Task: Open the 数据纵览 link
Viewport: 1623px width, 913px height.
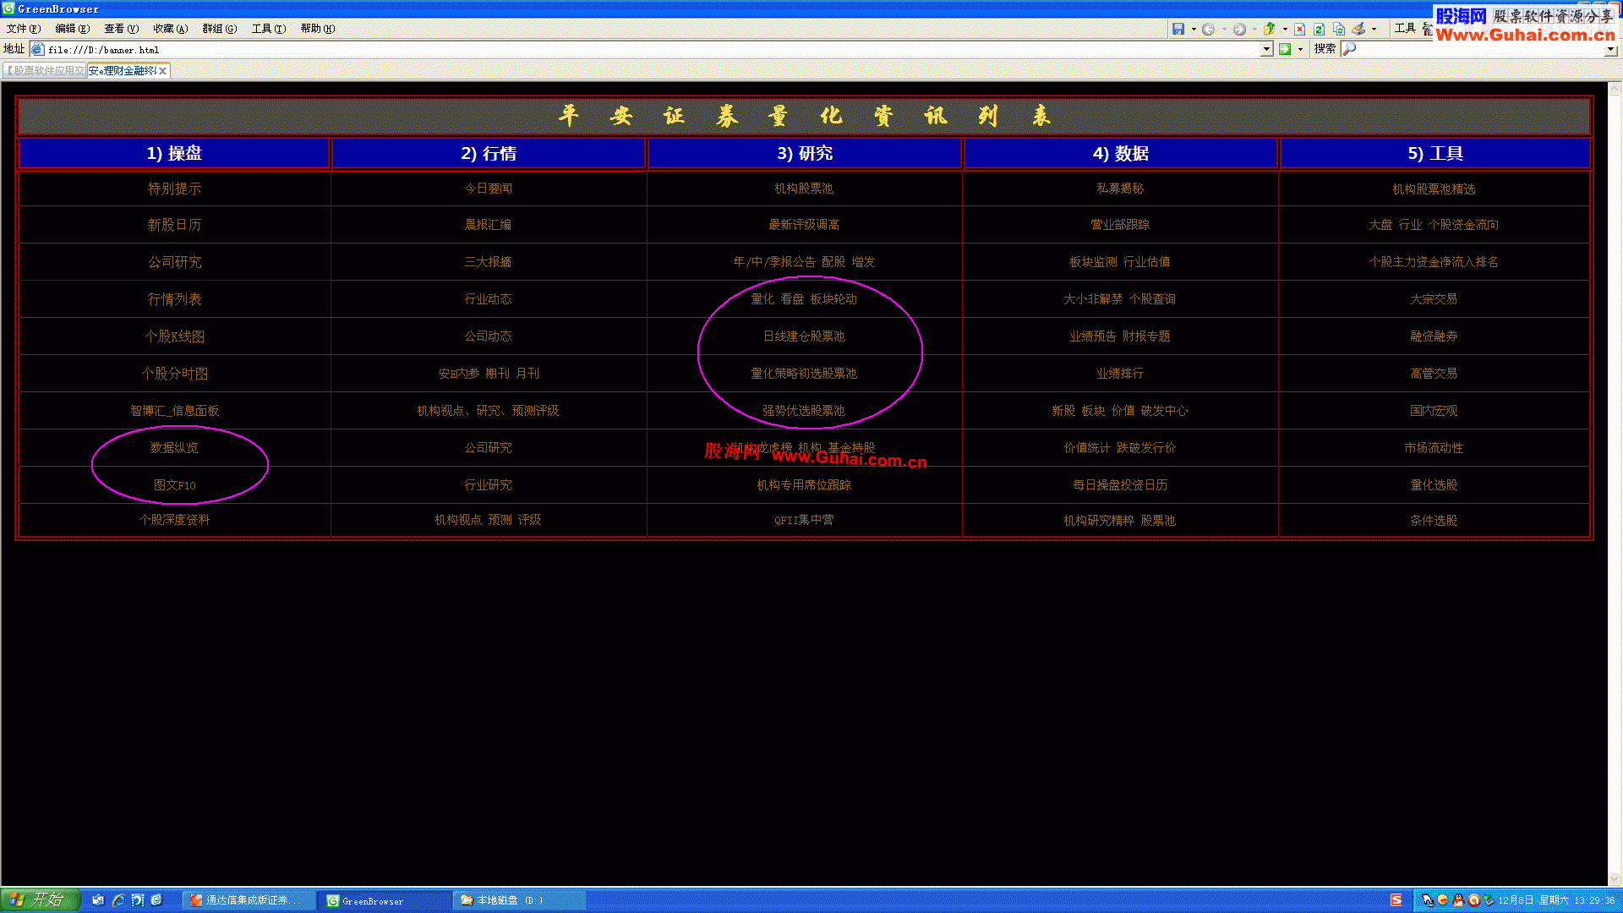Action: [x=174, y=448]
